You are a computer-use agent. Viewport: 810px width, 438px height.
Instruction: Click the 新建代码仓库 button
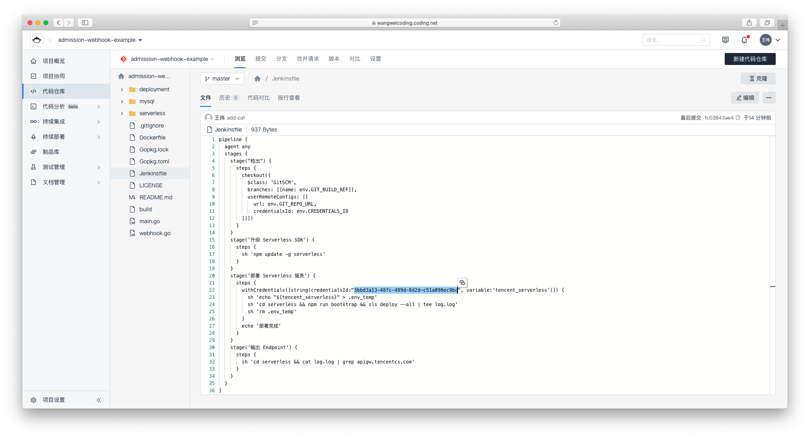750,59
